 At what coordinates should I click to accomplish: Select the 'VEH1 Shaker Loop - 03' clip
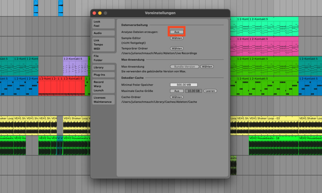point(274,125)
